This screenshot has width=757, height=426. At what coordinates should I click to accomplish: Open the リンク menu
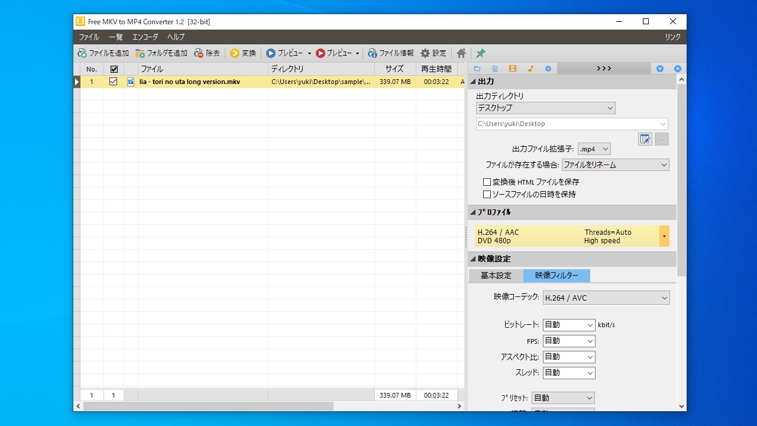coord(673,37)
